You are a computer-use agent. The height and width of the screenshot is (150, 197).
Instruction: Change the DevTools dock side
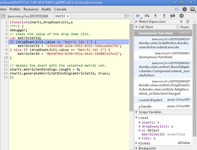tap(192, 9)
